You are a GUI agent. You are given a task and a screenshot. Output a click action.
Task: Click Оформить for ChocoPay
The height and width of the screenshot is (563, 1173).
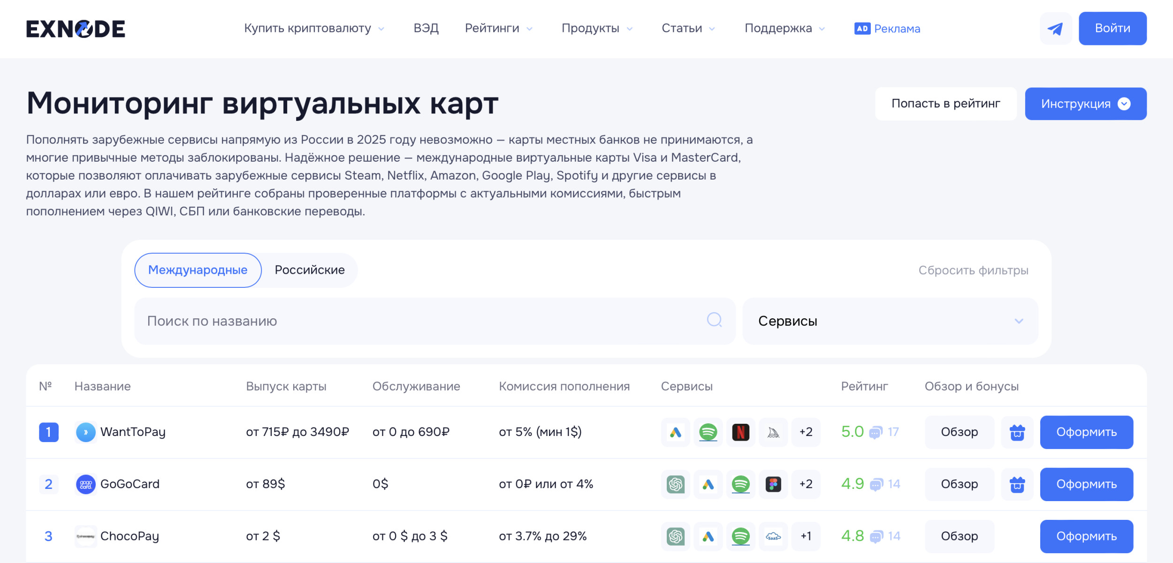pos(1086,536)
